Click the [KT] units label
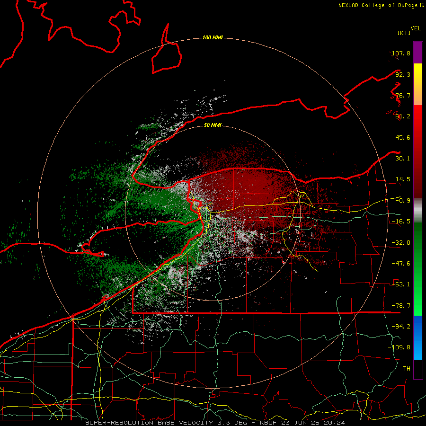The width and height of the screenshot is (426, 426). click(404, 33)
